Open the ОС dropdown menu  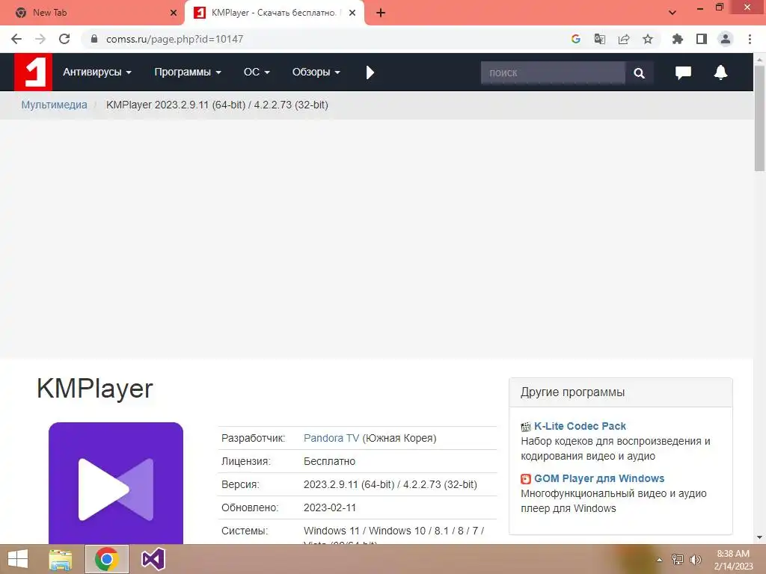coord(257,72)
